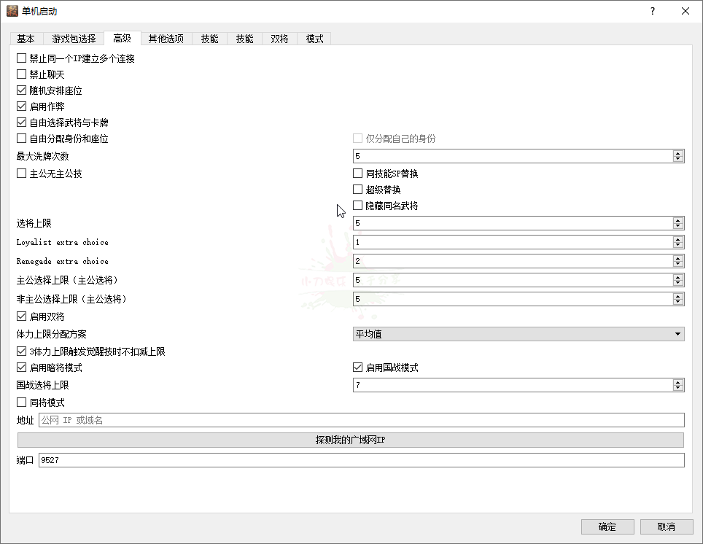Click the 端口 field showing 9527
This screenshot has width=703, height=544.
[360, 460]
